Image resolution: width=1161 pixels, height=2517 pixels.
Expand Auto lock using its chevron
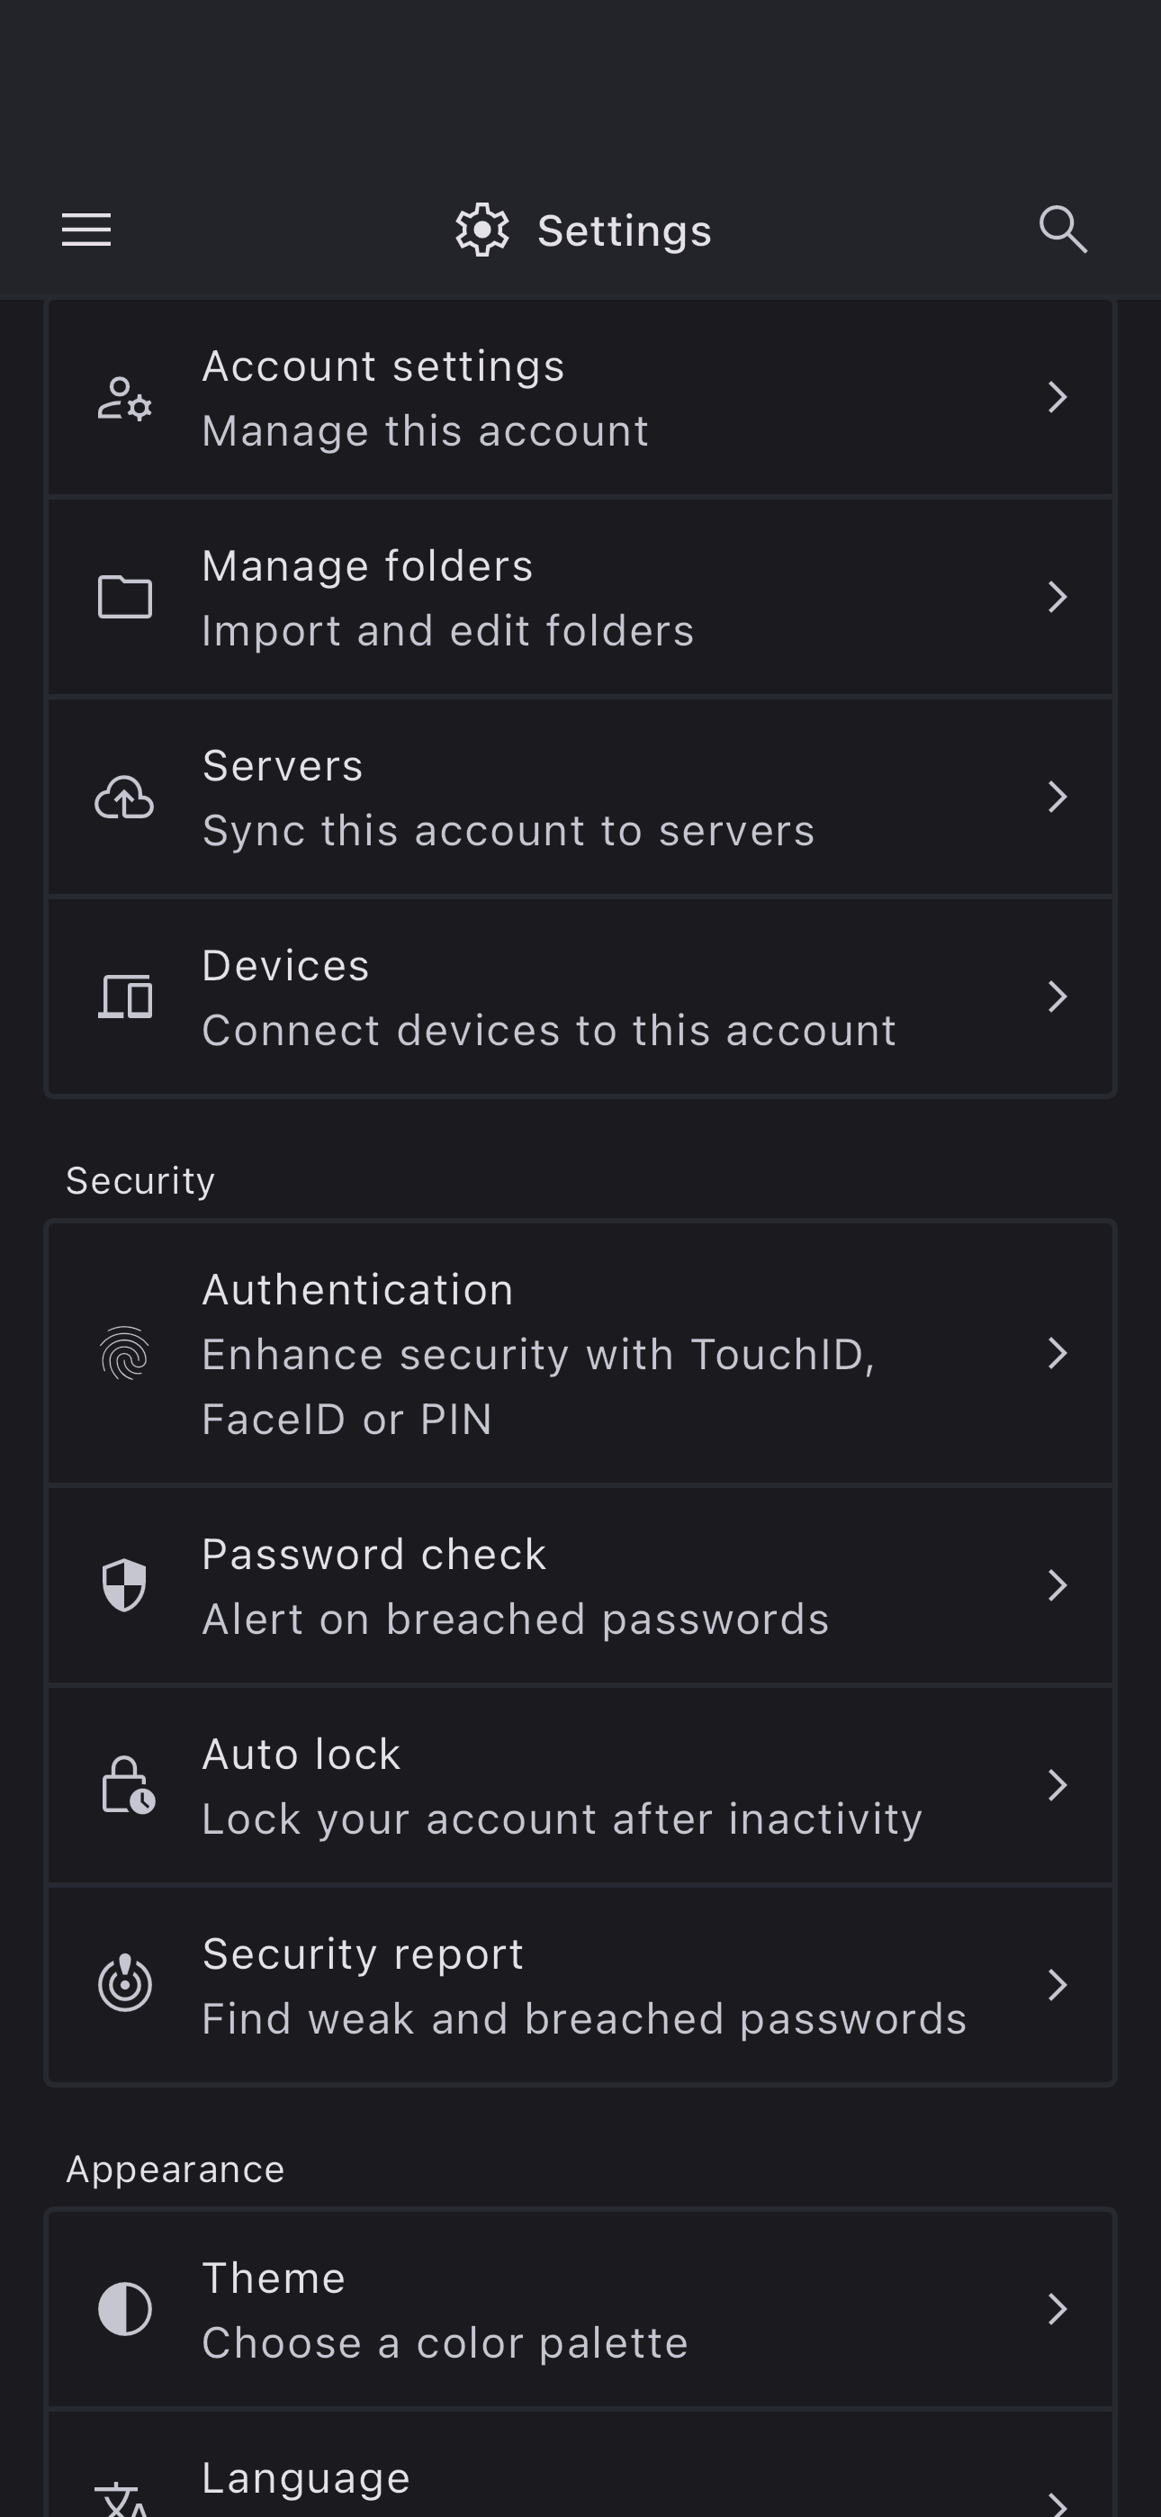tap(1057, 1785)
